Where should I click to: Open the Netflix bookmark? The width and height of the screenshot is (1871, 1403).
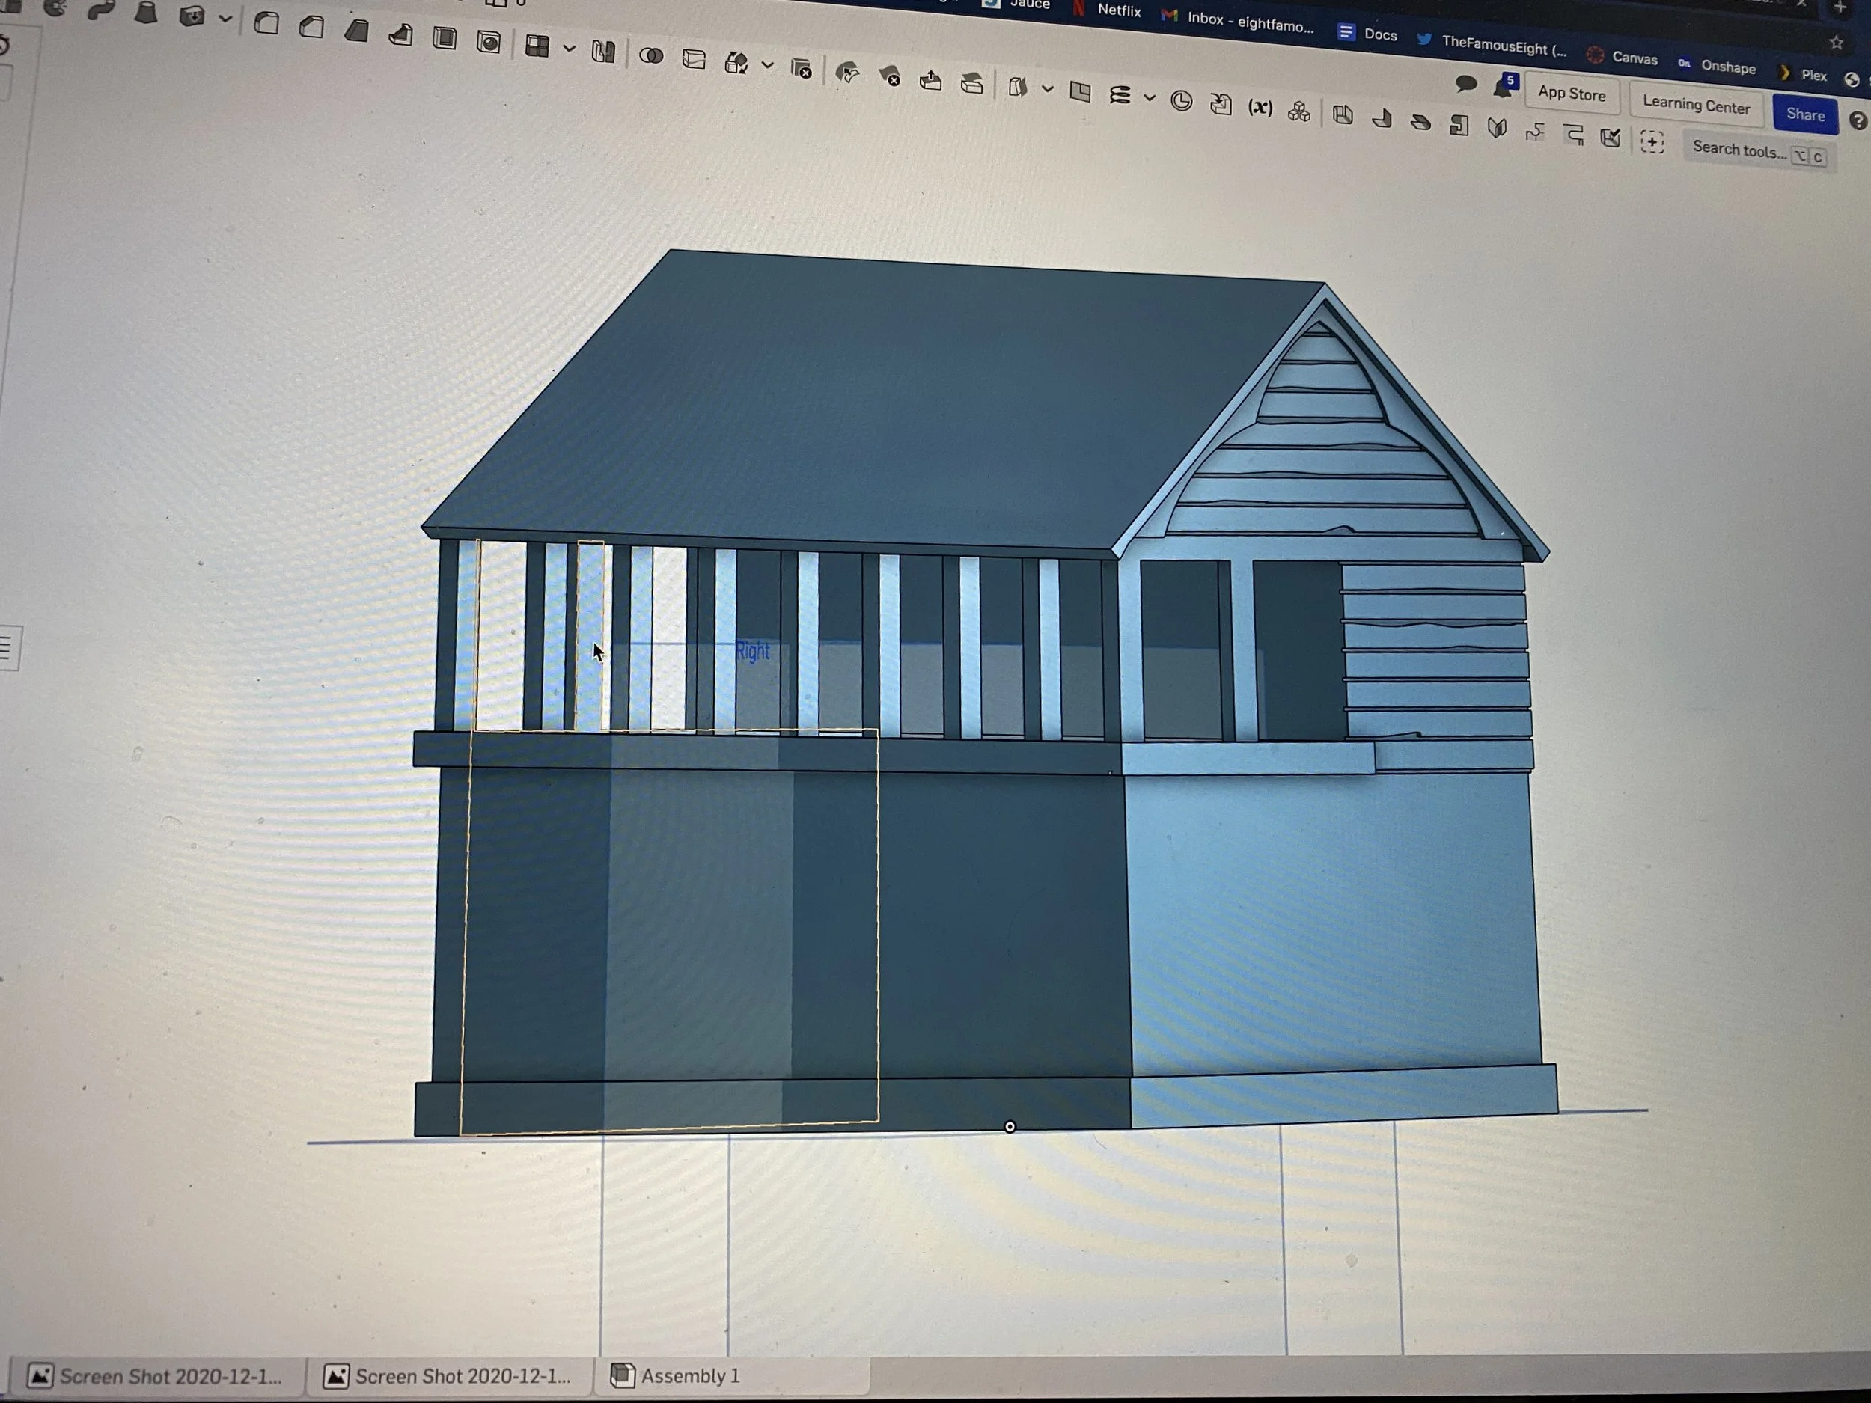[x=1107, y=9]
